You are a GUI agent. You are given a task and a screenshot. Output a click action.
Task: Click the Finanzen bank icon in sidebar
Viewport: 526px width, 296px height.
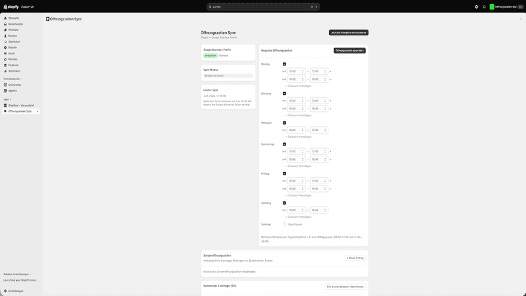click(5, 65)
